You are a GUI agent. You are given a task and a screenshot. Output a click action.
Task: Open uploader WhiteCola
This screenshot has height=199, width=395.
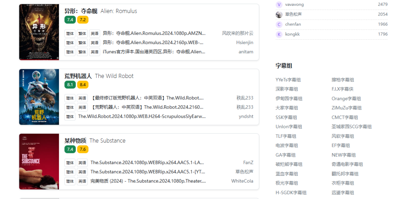[242, 181]
